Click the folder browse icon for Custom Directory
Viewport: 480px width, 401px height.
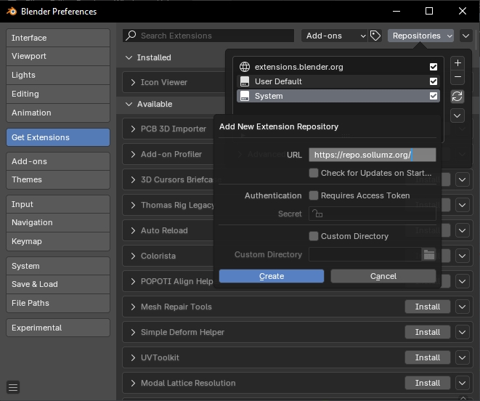[428, 254]
